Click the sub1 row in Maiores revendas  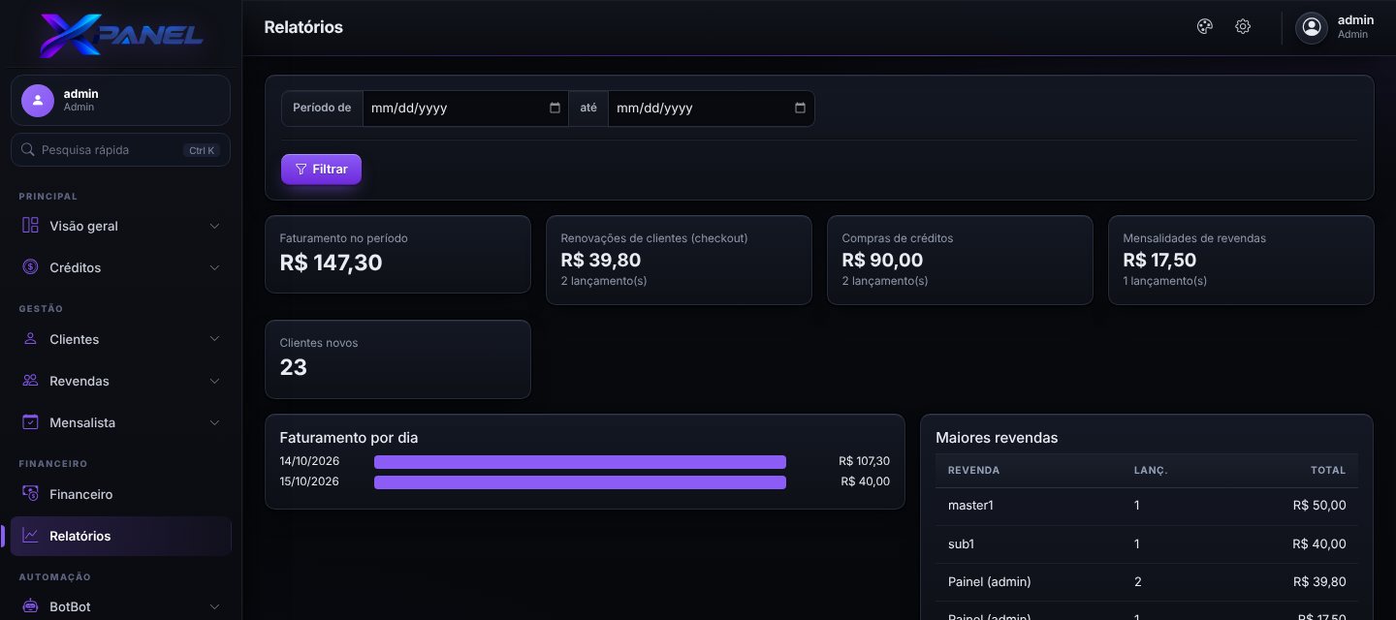pos(1147,544)
